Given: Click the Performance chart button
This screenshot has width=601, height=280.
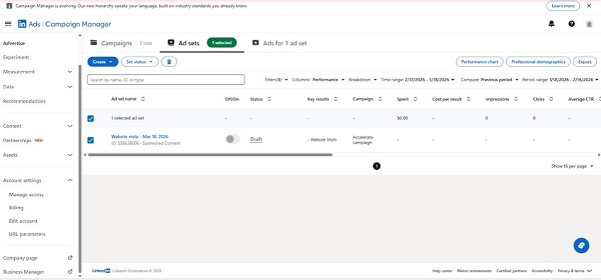Looking at the screenshot, I should click(479, 62).
